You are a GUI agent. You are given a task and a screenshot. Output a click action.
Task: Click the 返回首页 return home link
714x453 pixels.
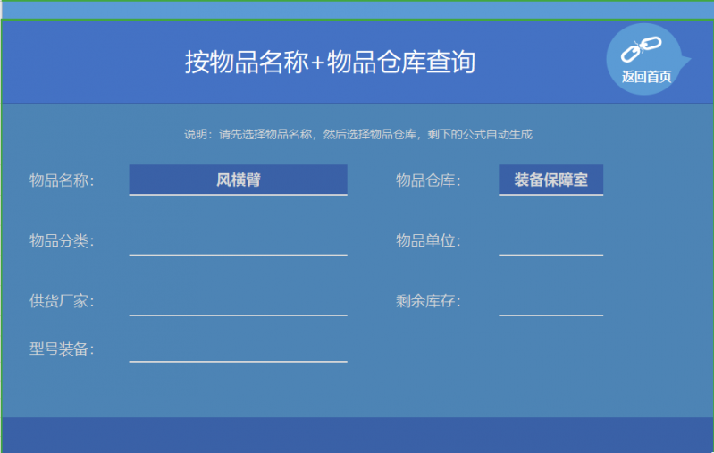[x=646, y=77]
